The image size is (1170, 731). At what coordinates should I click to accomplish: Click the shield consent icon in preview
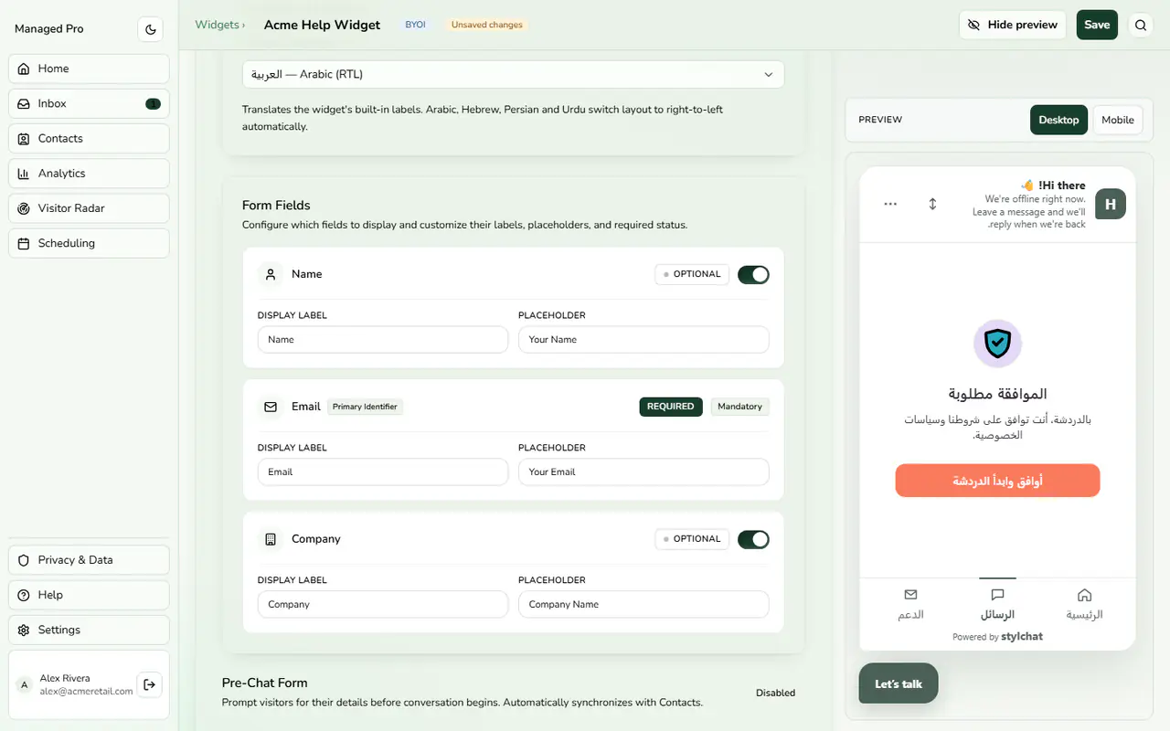coord(997,344)
